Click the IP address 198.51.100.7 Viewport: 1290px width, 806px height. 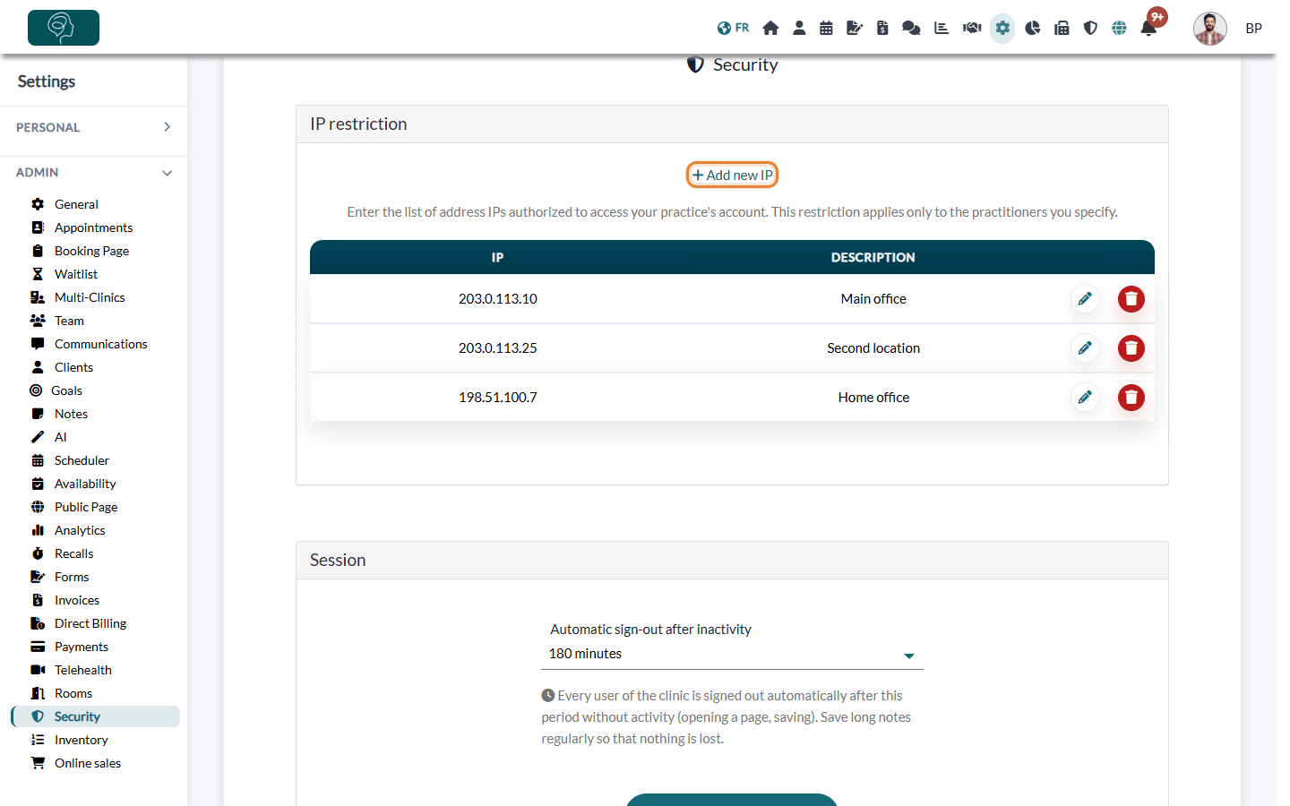[x=498, y=398]
